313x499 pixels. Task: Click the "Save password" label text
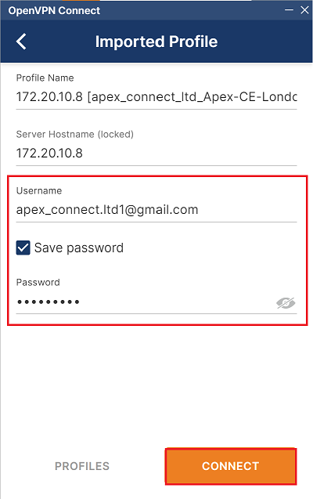tap(79, 248)
